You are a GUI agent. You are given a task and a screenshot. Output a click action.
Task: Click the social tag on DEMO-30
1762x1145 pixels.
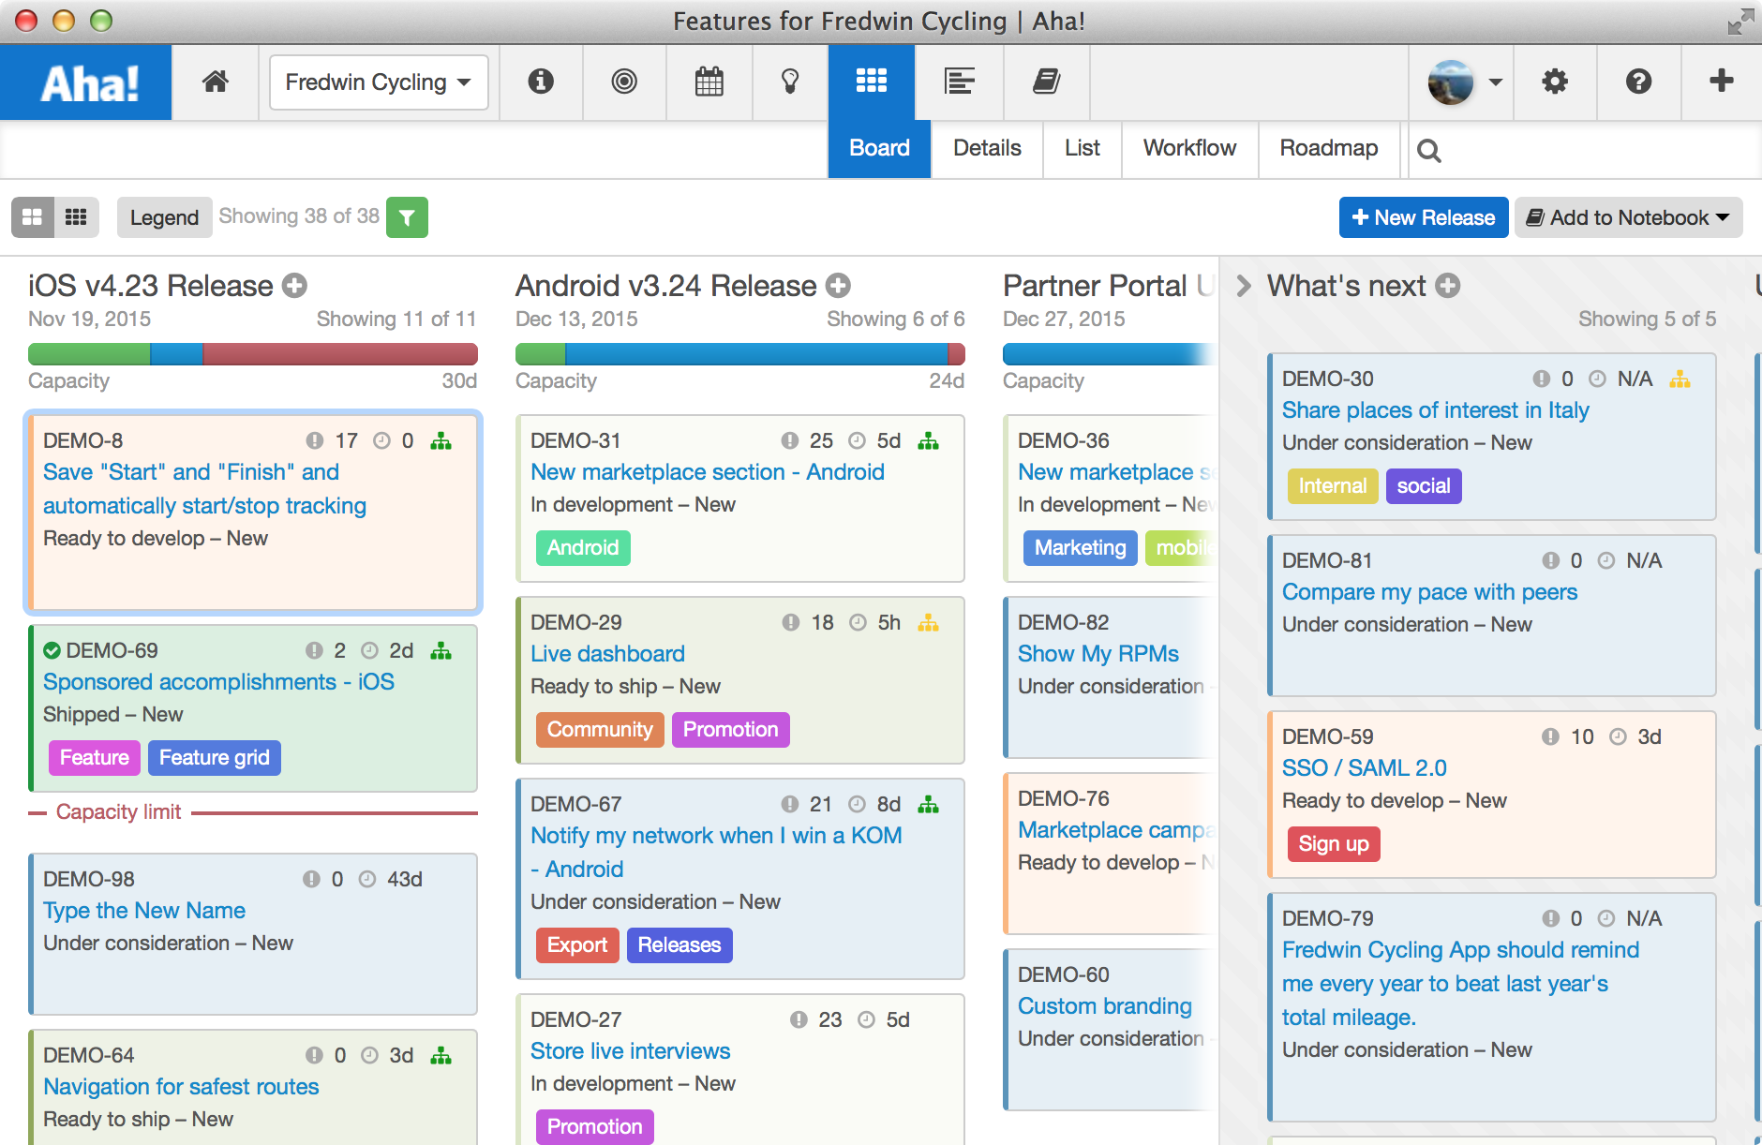[1423, 486]
